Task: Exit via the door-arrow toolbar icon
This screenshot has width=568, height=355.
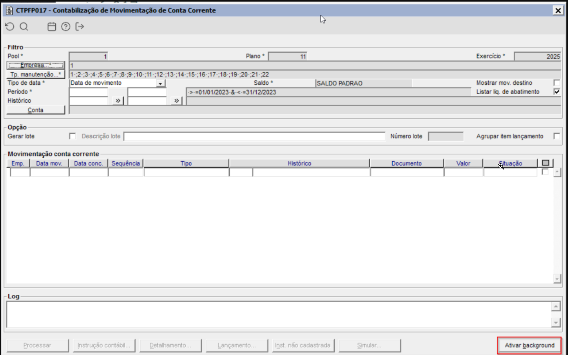Action: pyautogui.click(x=80, y=27)
